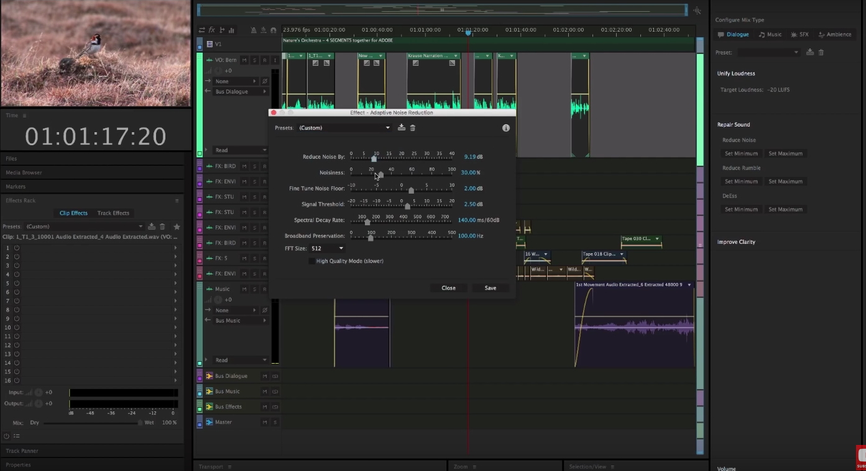Solo the VO: Bern track

tap(254, 60)
